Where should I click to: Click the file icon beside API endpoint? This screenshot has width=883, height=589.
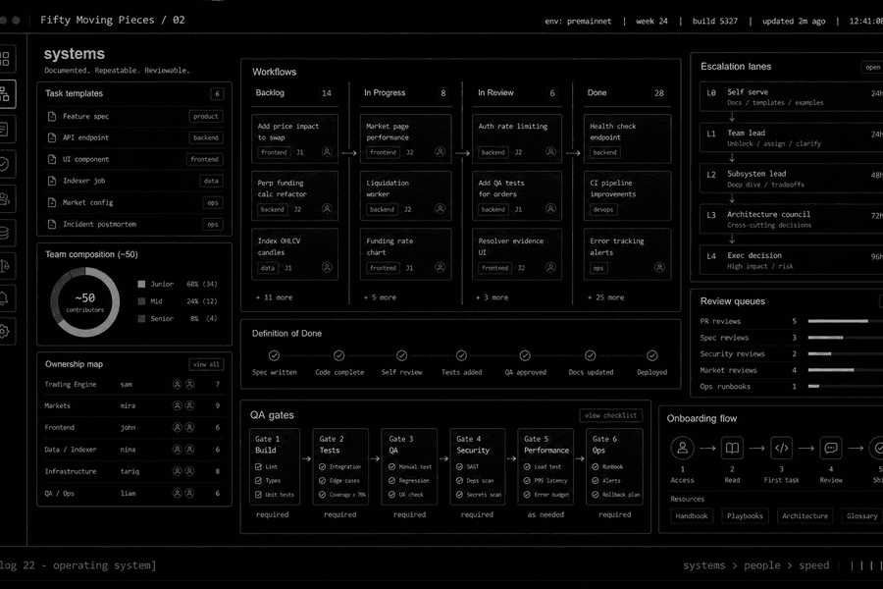pyautogui.click(x=52, y=137)
